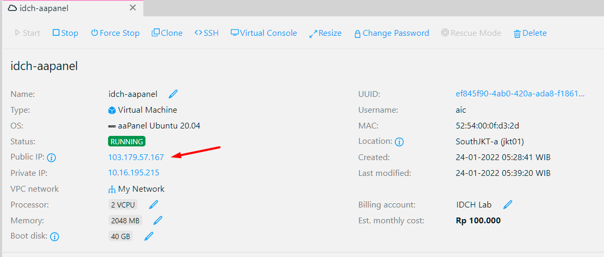Click the truncated UUID link
Image resolution: width=604 pixels, height=257 pixels.
(x=520, y=94)
